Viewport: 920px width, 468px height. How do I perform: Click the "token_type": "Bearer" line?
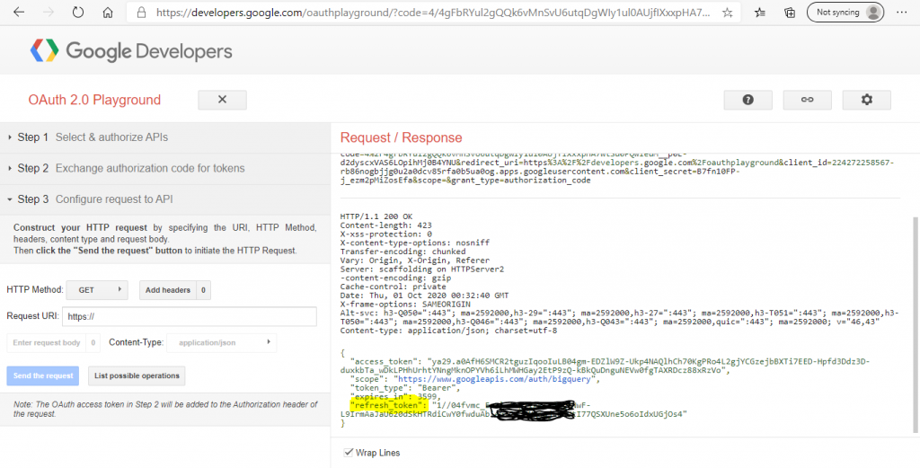[403, 388]
